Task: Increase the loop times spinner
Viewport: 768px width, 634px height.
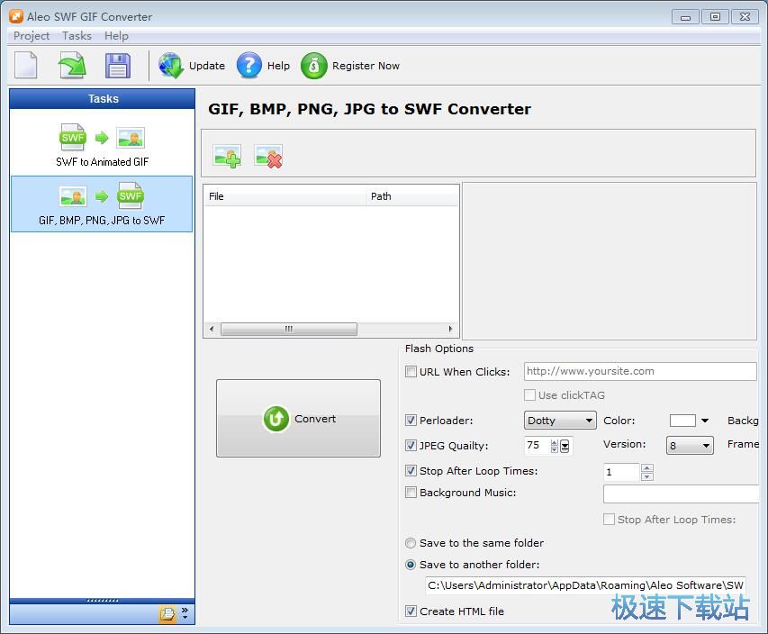Action: (647, 467)
